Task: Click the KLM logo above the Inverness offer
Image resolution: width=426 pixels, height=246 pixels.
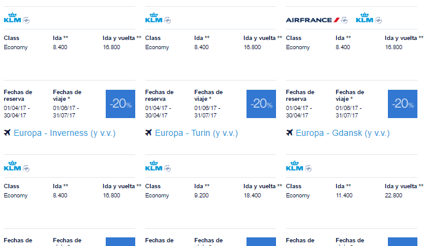Action: point(12,18)
